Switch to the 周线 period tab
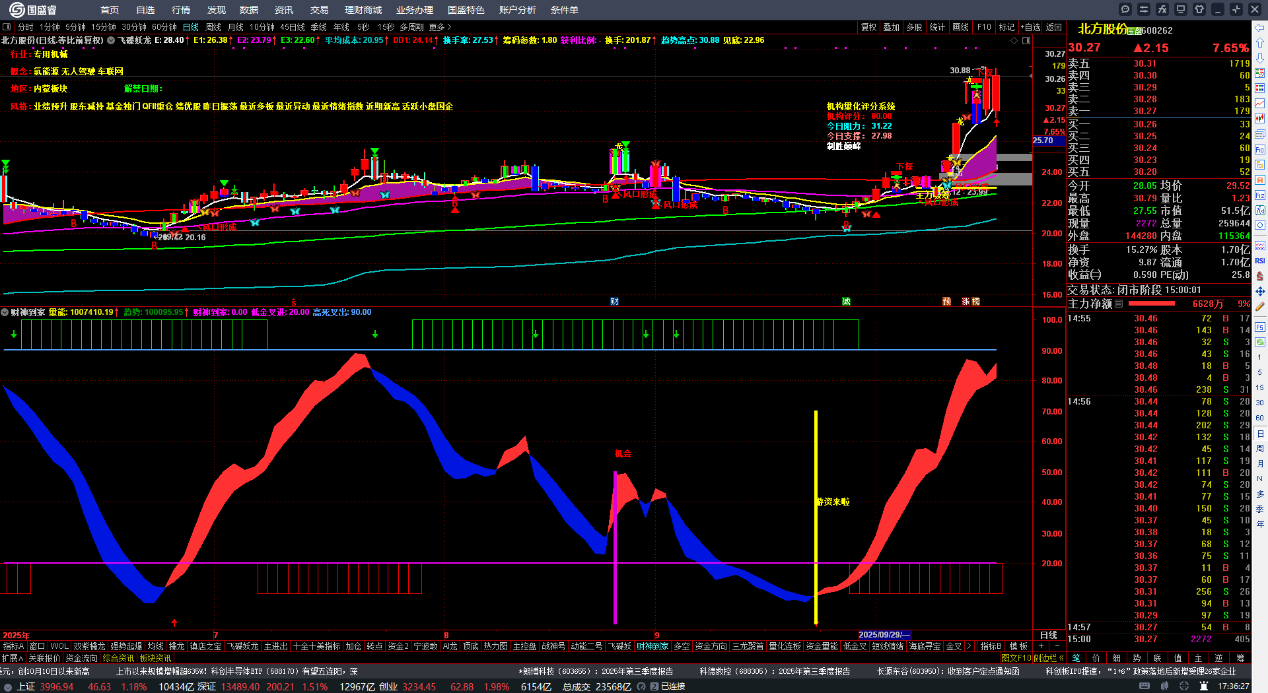This screenshot has height=693, width=1268. (213, 27)
